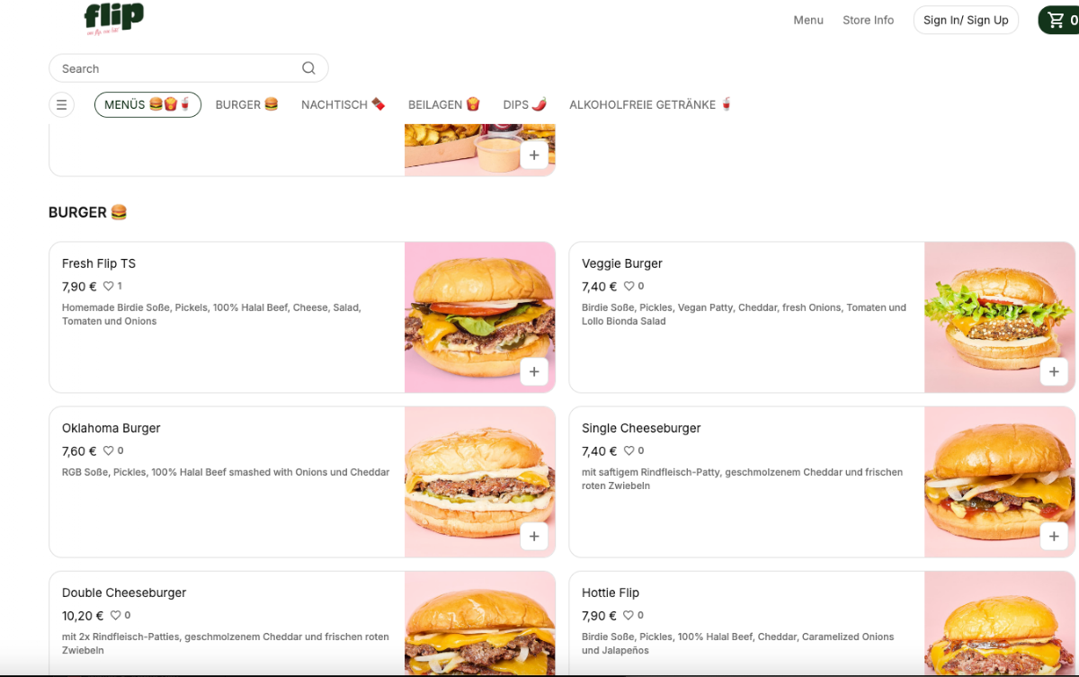Add Single Cheeseburger to cart
The image size is (1079, 677).
click(x=1054, y=536)
